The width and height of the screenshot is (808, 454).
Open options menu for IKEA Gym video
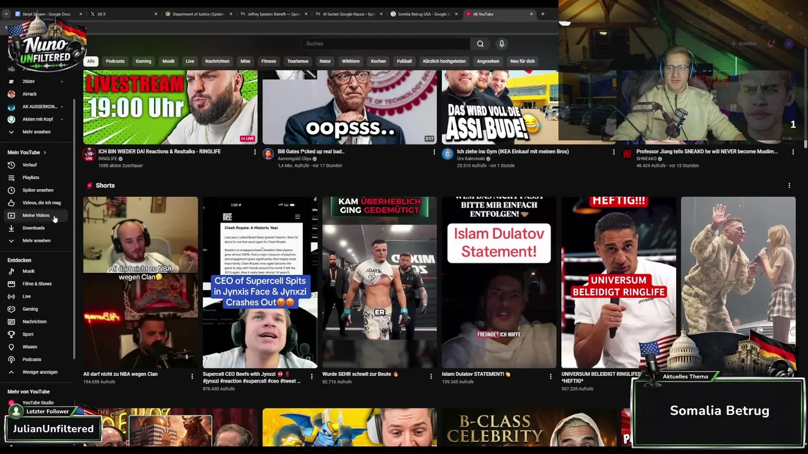pyautogui.click(x=614, y=152)
